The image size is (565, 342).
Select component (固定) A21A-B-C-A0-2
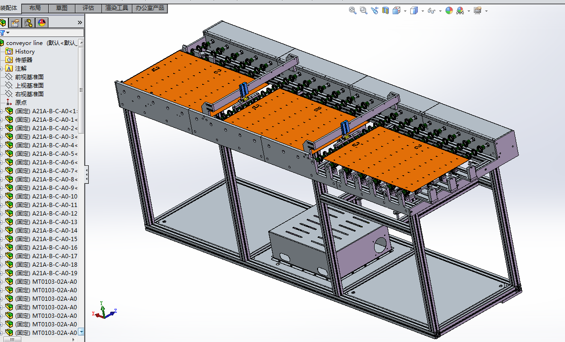(x=46, y=128)
